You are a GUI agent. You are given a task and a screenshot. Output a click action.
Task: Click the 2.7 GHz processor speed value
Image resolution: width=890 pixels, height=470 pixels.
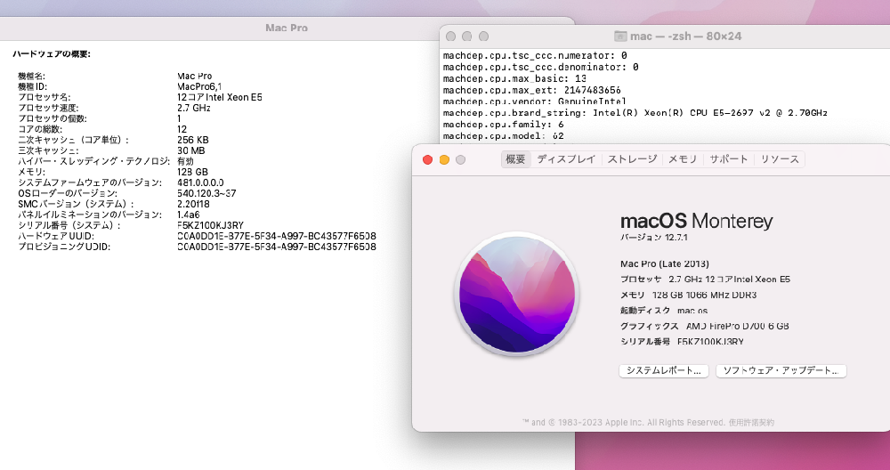tap(193, 108)
